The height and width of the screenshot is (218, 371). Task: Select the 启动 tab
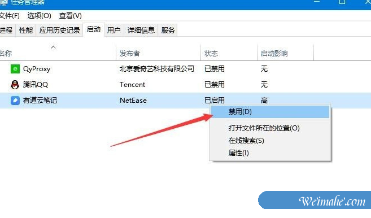pyautogui.click(x=94, y=29)
